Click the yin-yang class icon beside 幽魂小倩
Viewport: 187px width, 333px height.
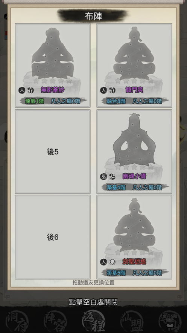pyautogui.click(x=112, y=176)
